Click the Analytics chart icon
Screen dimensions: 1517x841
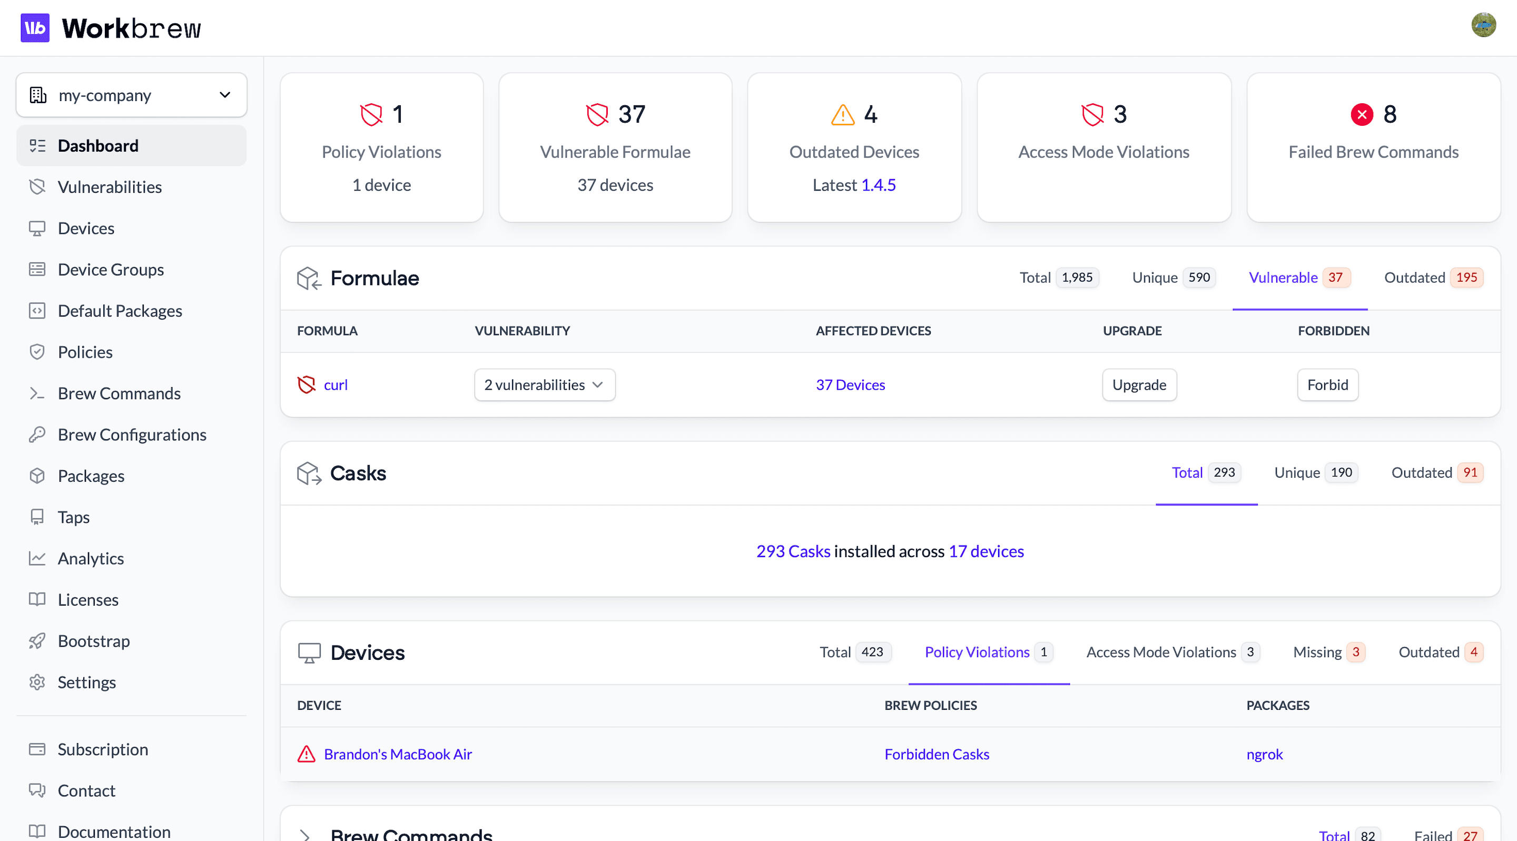pos(37,558)
